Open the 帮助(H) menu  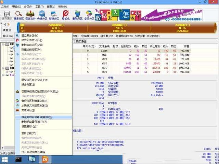(63, 6)
